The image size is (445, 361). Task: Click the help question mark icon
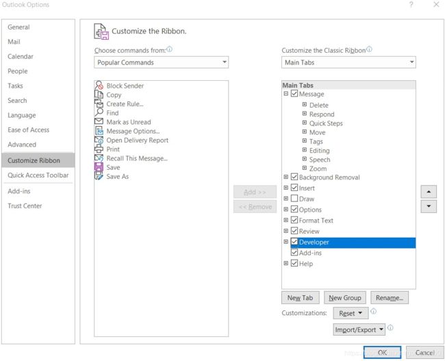click(x=411, y=5)
